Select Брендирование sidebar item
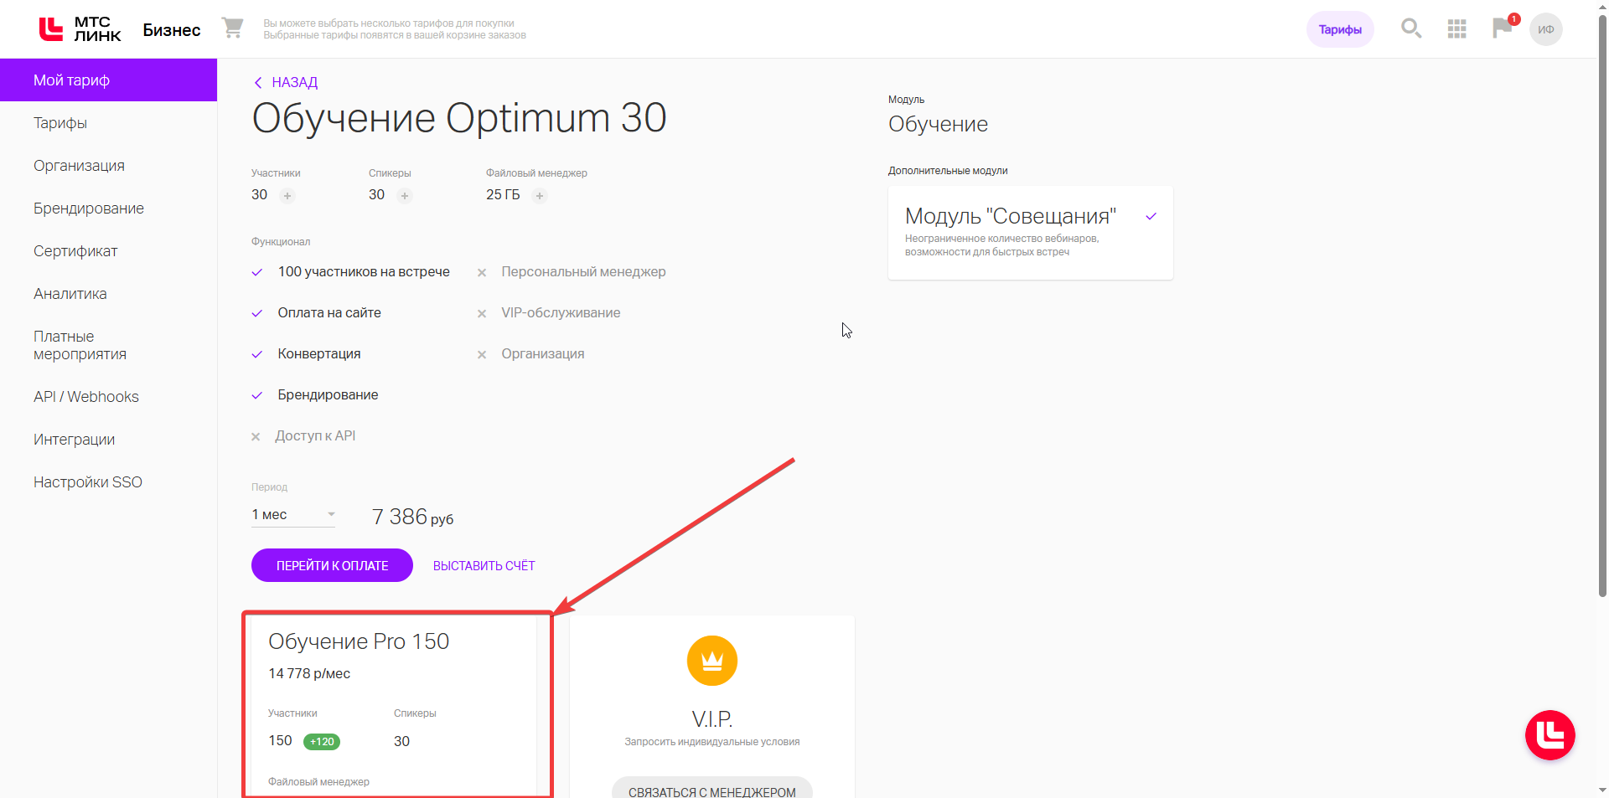This screenshot has width=1609, height=798. click(89, 209)
